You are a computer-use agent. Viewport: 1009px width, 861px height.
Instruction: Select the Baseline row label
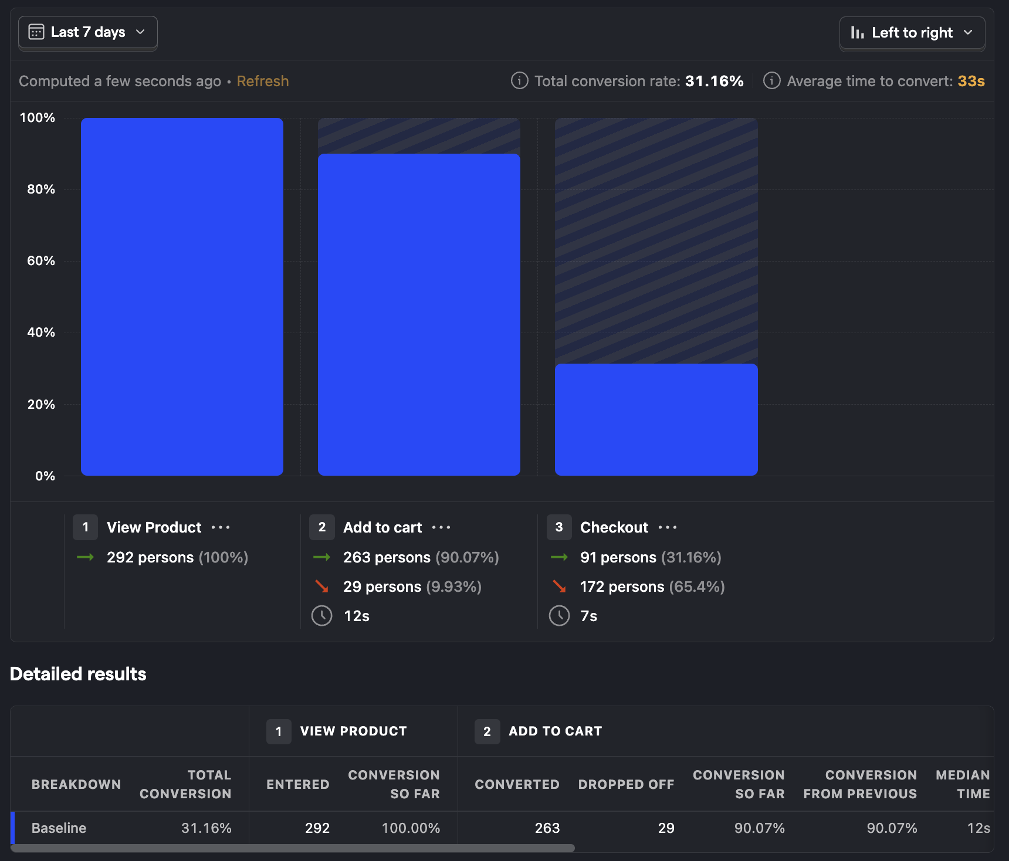(x=59, y=828)
